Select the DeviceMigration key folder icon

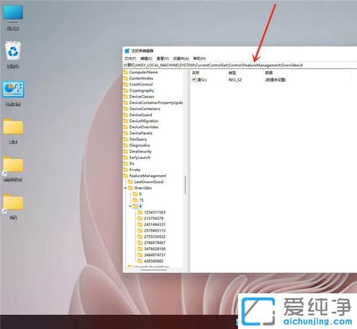click(126, 121)
